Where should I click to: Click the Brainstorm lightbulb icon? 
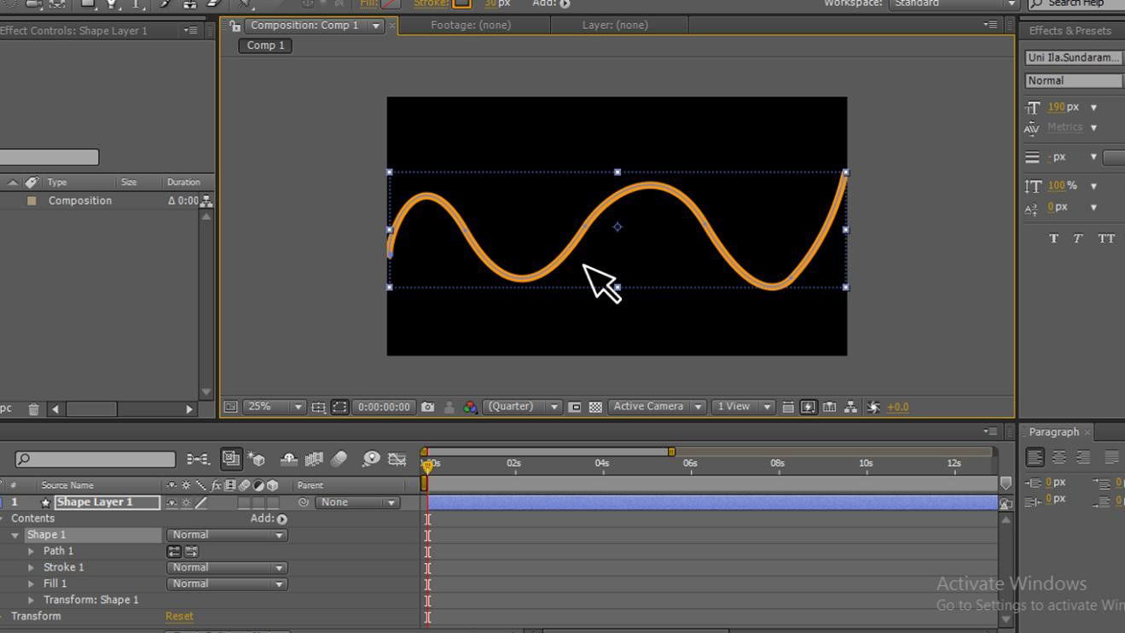tap(370, 459)
